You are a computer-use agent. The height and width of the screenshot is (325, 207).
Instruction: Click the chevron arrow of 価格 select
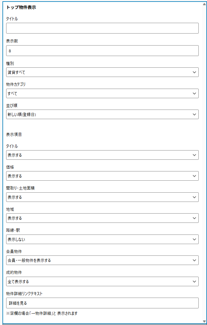194,176
